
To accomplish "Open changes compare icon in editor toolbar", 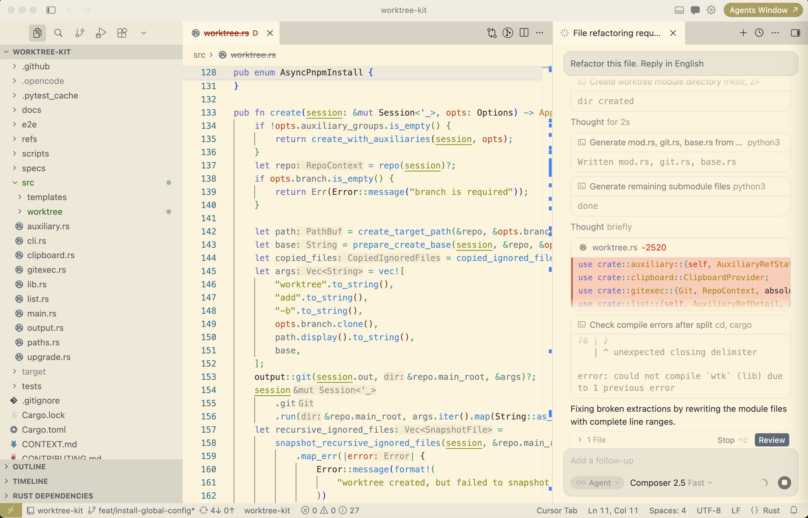I will click(x=492, y=33).
